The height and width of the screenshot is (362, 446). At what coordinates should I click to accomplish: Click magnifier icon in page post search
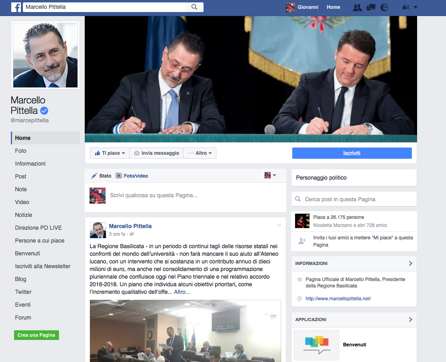click(298, 199)
